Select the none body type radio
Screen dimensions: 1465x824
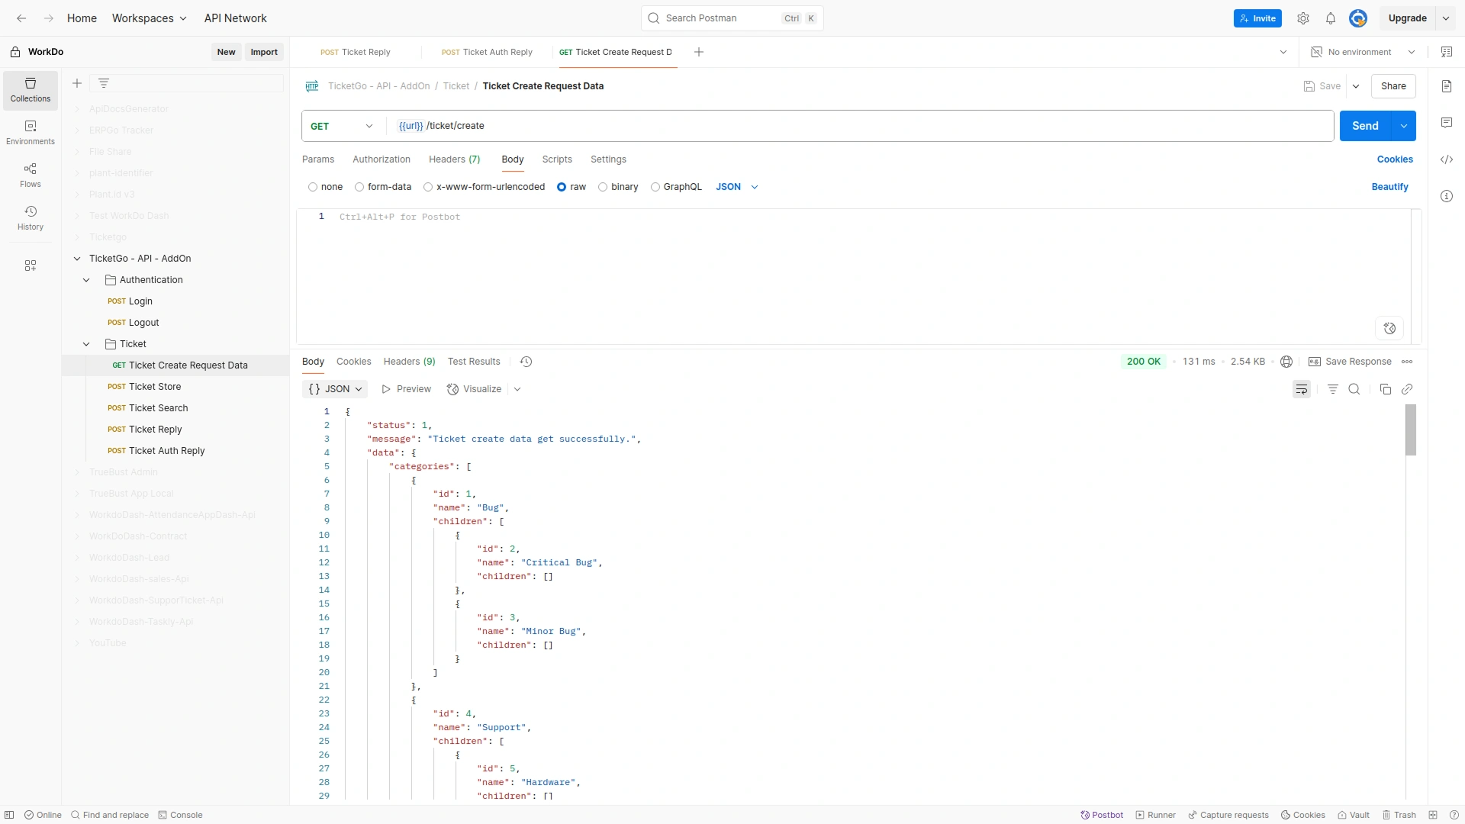point(313,187)
